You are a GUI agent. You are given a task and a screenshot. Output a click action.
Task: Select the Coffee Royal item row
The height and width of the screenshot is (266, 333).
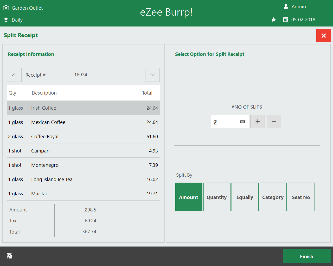click(x=83, y=136)
